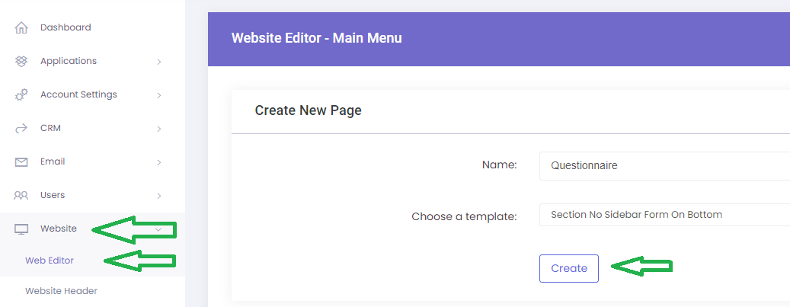Expand the Account Settings chevron
Viewport: 790px width, 307px height.
pos(158,95)
